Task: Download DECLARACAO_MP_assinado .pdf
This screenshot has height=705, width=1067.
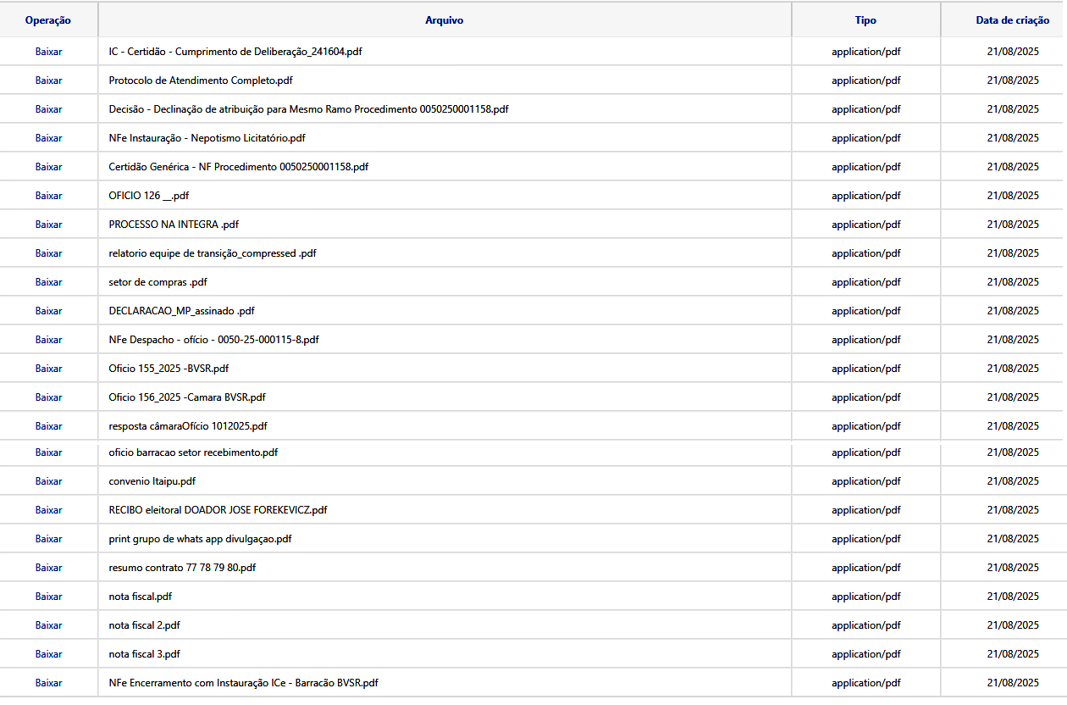Action: [x=48, y=311]
